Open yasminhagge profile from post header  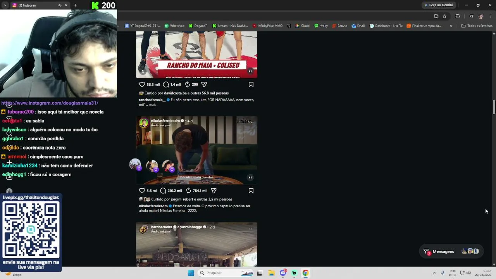coord(190,227)
